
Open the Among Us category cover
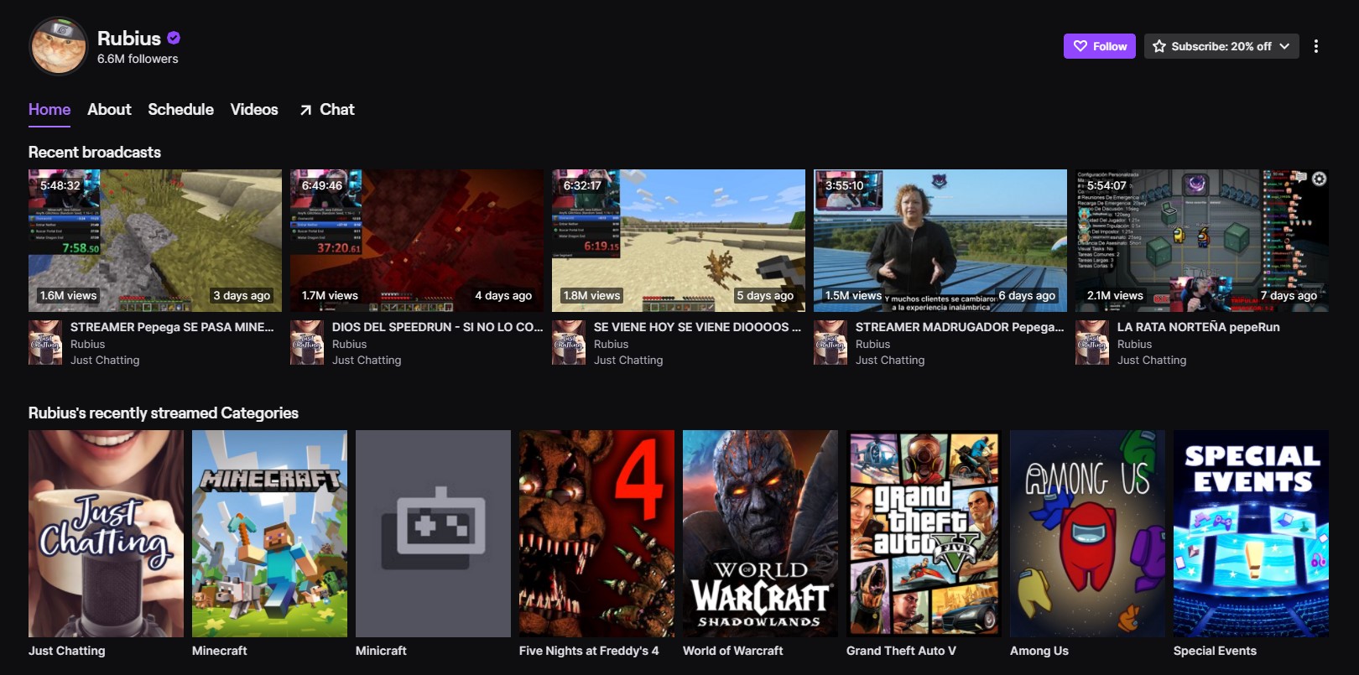[1087, 533]
